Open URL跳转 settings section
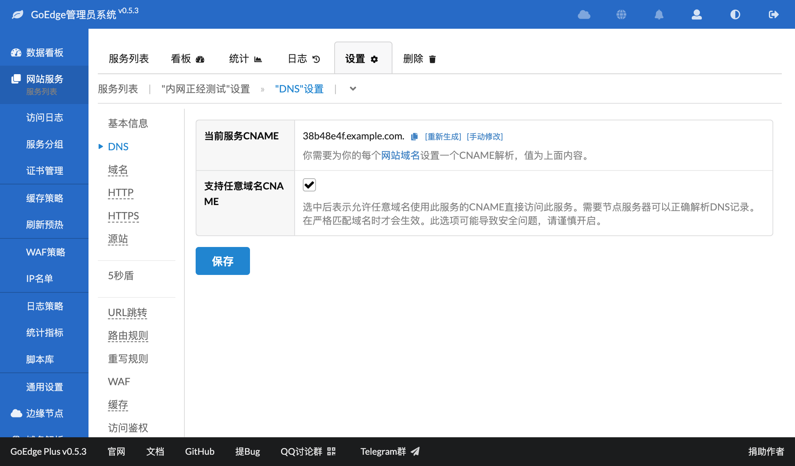 pos(127,313)
